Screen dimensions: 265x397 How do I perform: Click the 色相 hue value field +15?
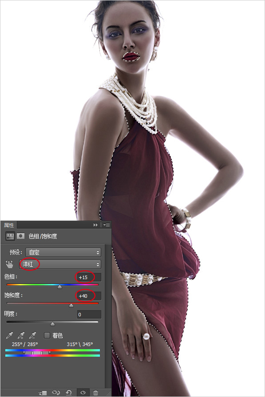click(89, 277)
